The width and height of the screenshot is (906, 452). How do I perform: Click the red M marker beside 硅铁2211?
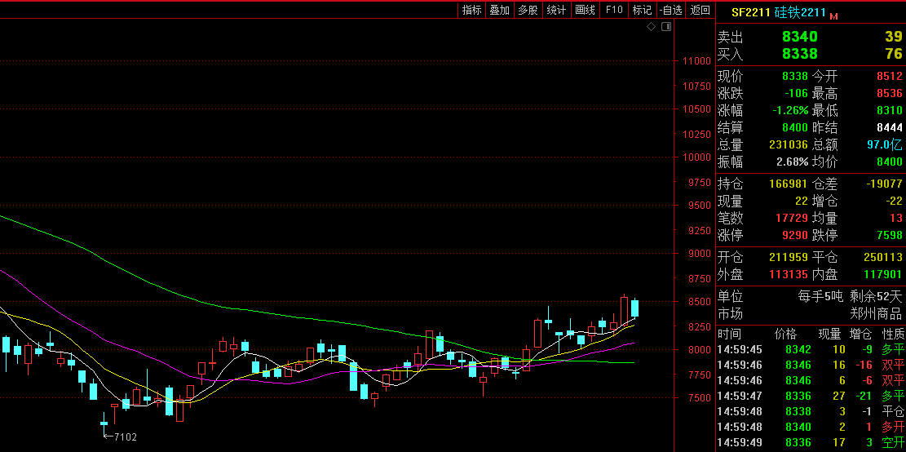tap(834, 15)
